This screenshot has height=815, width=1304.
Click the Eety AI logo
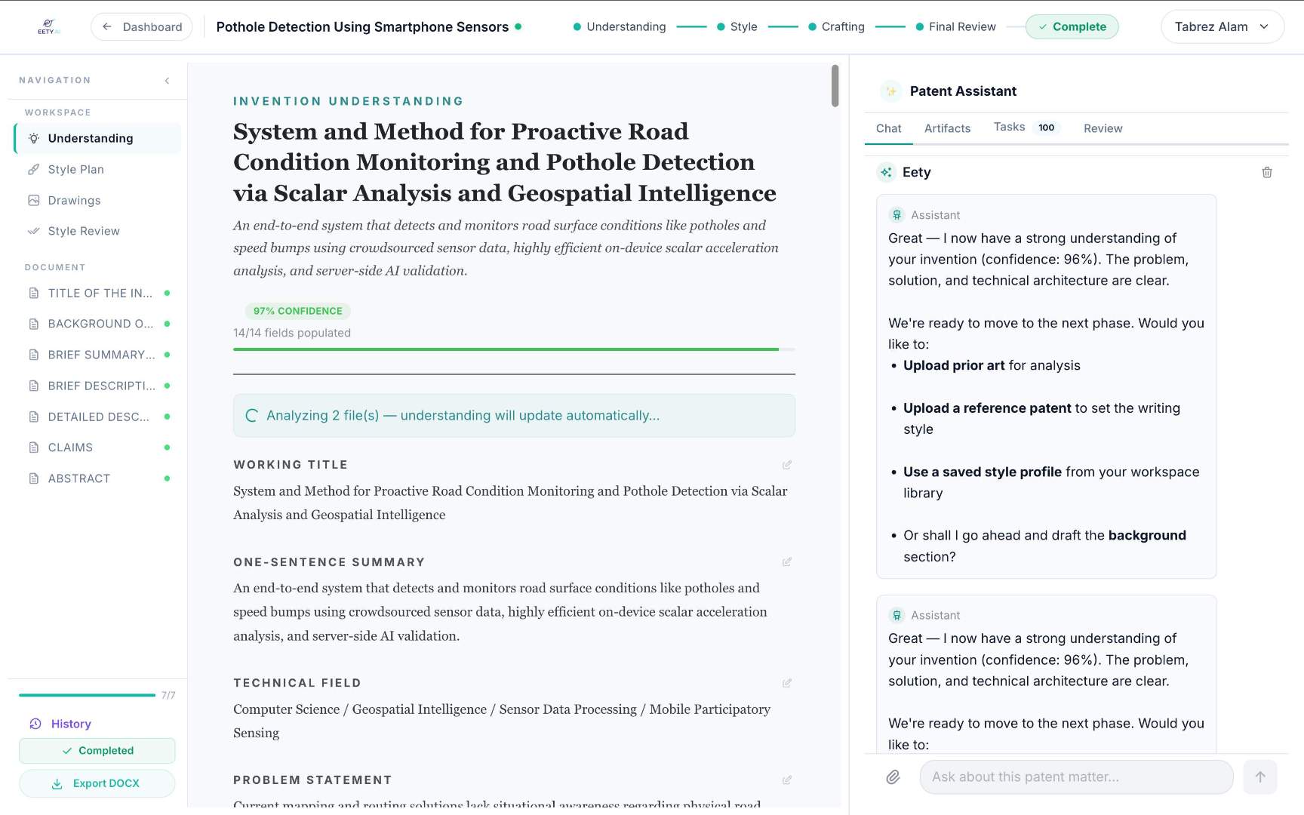(48, 26)
